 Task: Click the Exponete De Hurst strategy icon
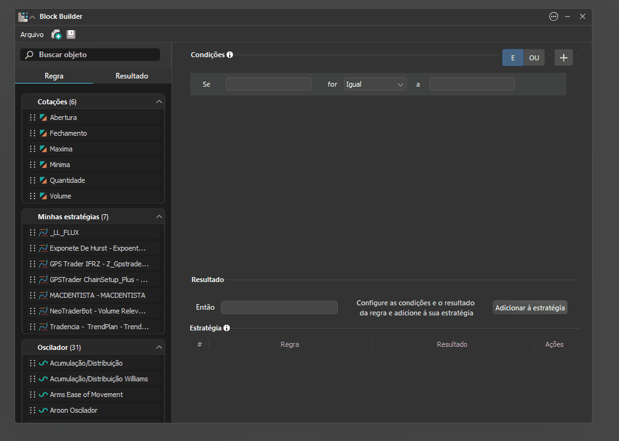point(43,248)
